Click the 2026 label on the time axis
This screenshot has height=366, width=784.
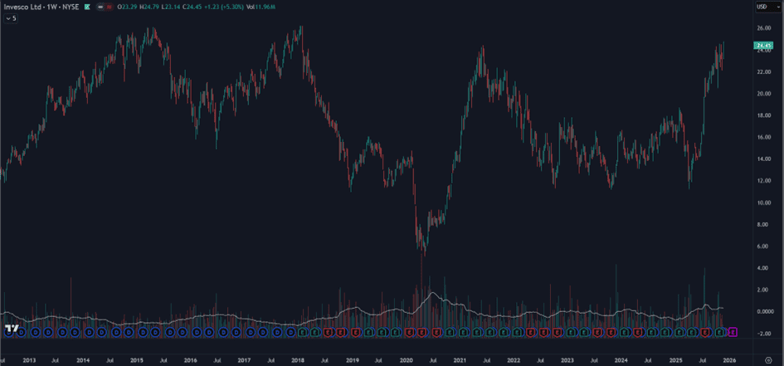point(729,359)
